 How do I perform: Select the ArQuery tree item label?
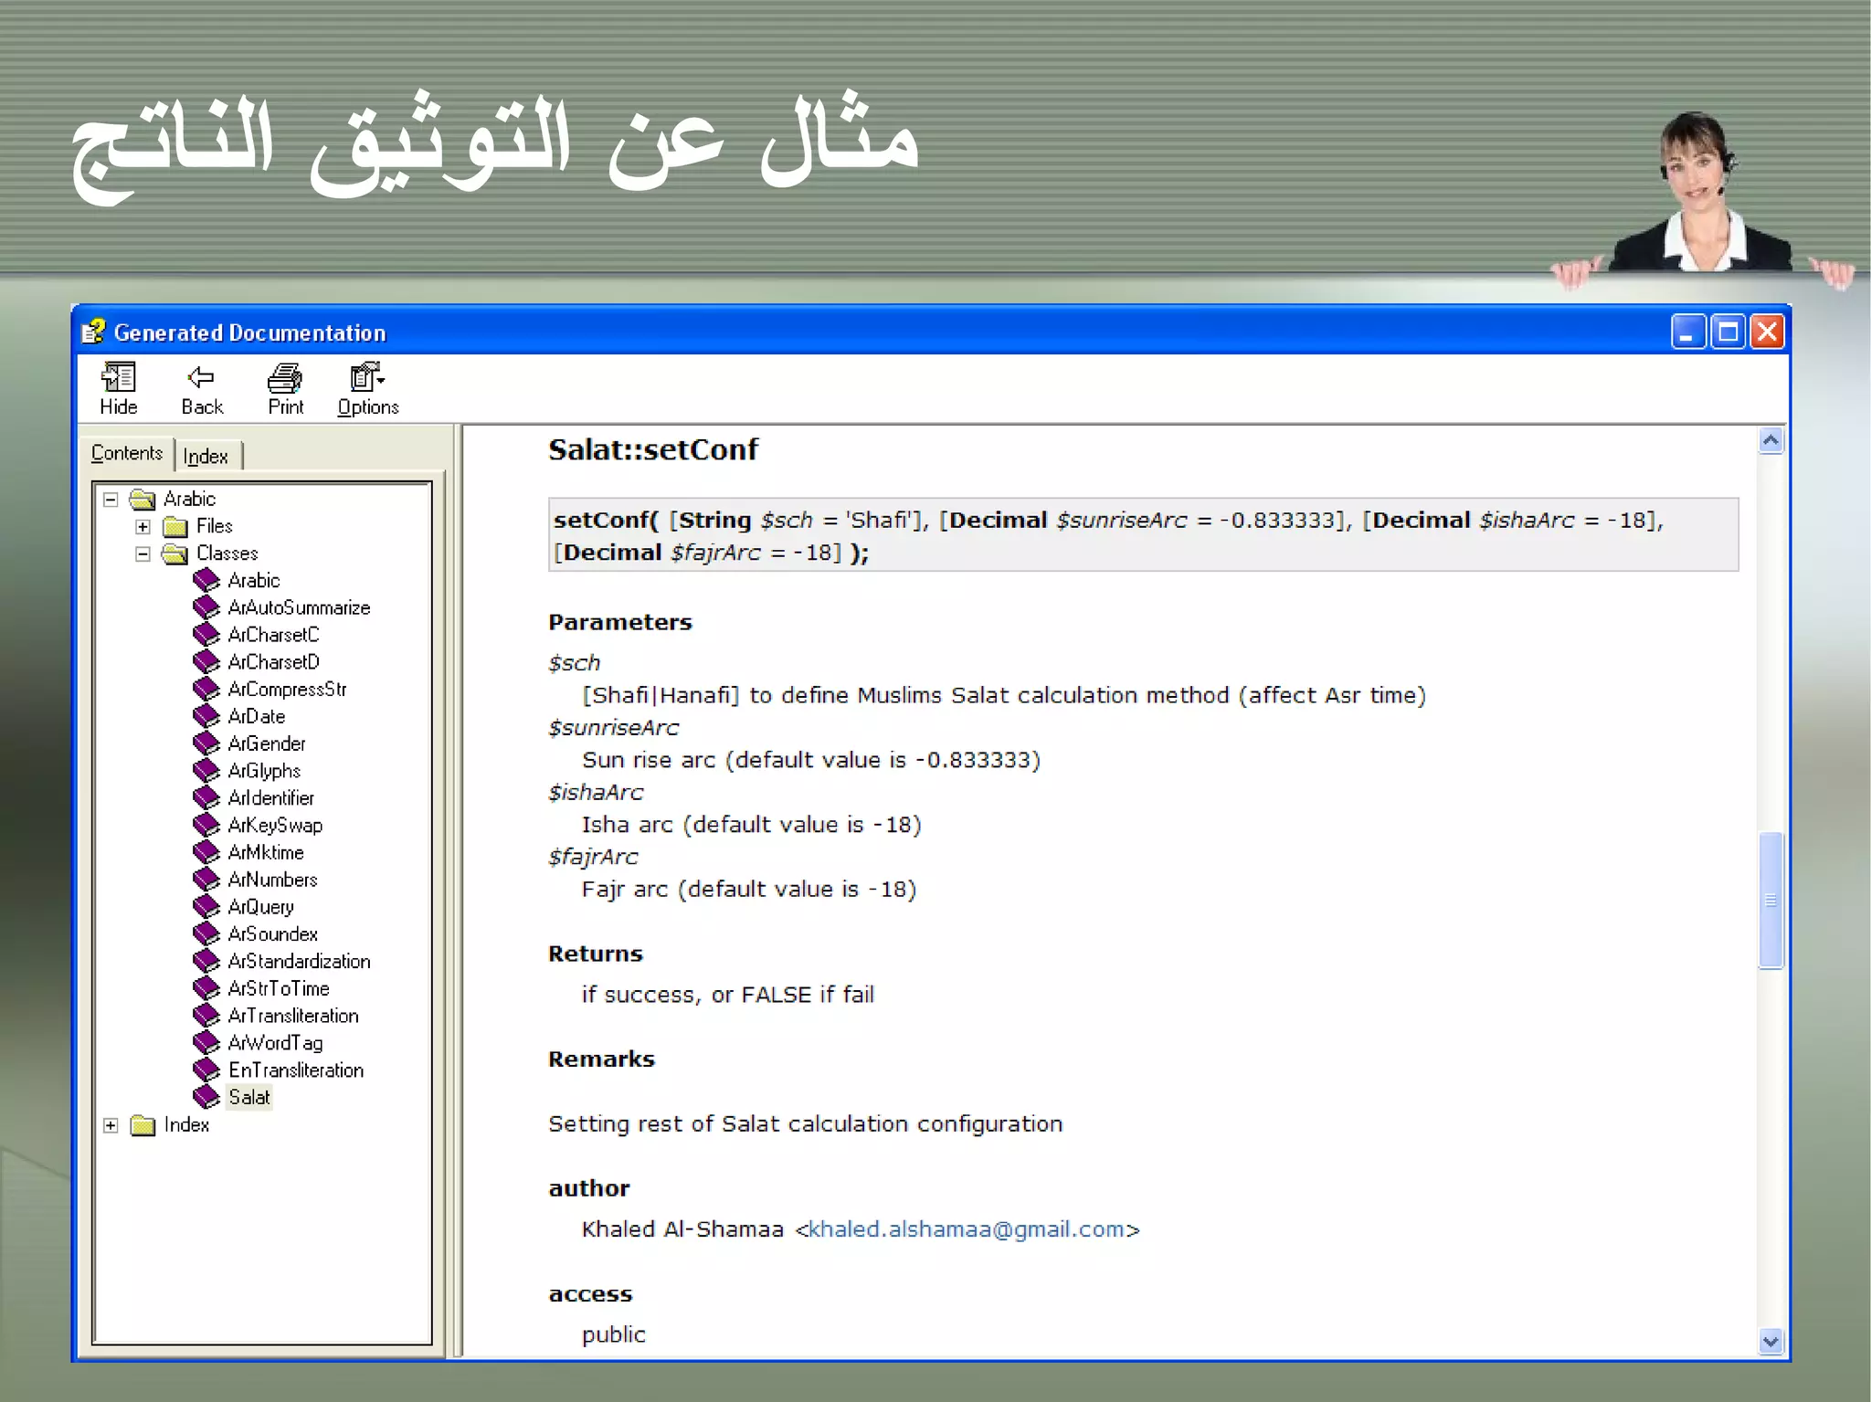click(260, 907)
